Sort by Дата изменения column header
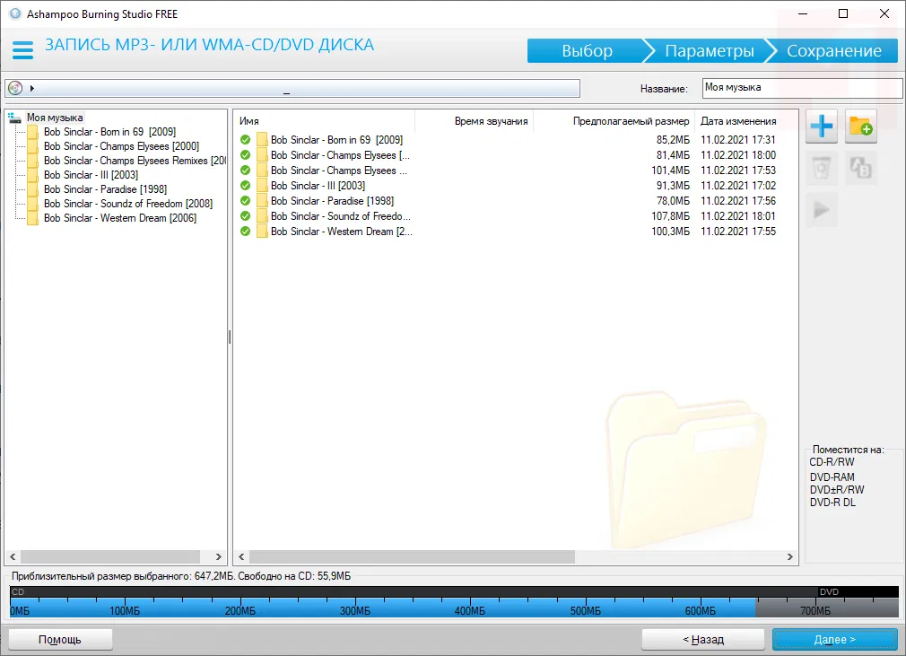Image resolution: width=906 pixels, height=656 pixels. (738, 121)
